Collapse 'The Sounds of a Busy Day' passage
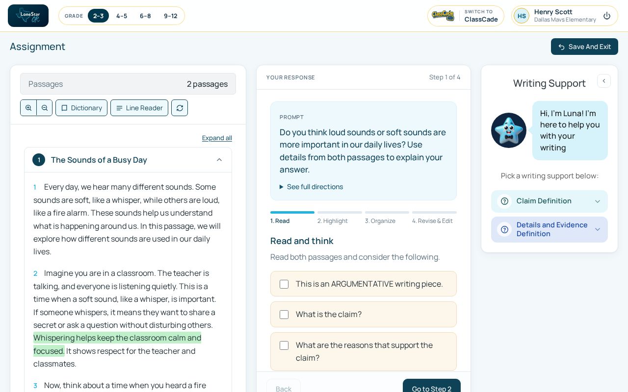Screen dimensions: 628x392 [x=219, y=160]
